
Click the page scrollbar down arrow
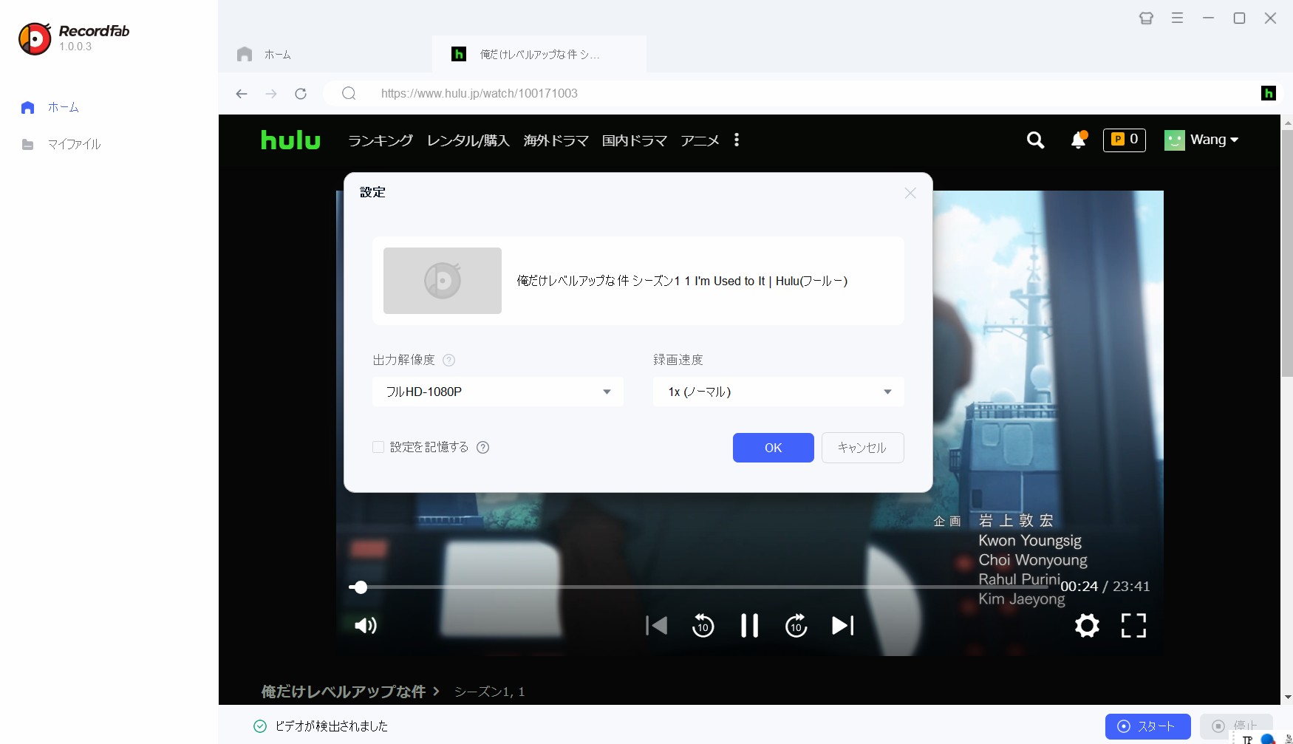click(x=1287, y=697)
